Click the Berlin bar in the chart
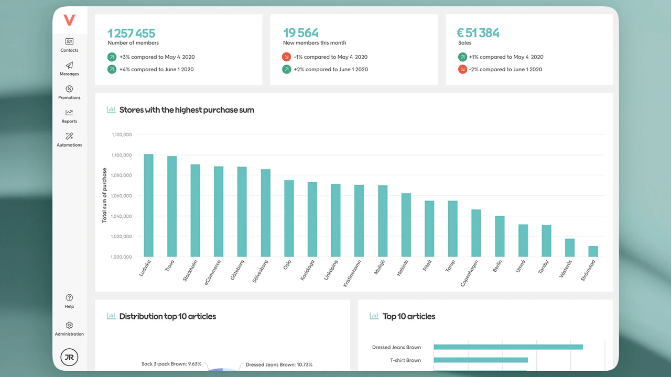 pos(500,236)
